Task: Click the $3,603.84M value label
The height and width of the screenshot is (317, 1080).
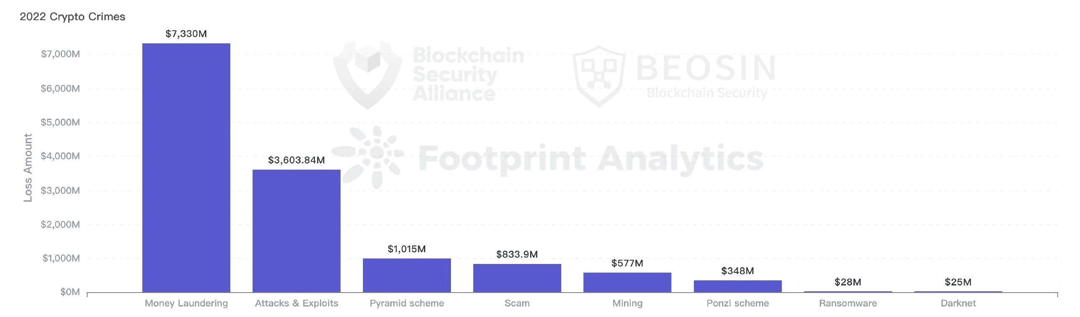Action: [296, 160]
